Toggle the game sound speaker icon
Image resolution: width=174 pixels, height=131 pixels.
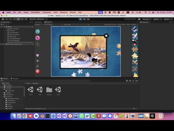pyautogui.click(x=38, y=61)
